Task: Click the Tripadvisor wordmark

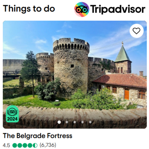Action: pyautogui.click(x=118, y=9)
